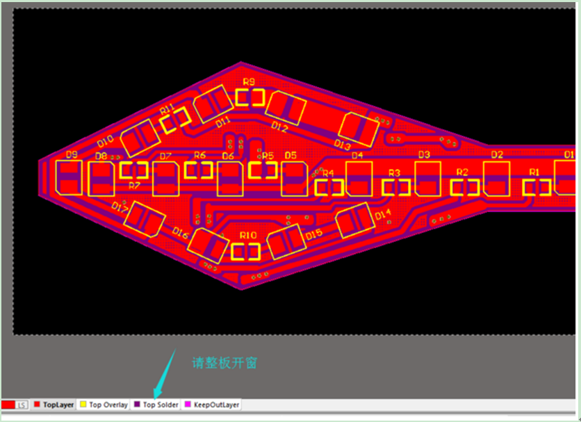This screenshot has width=581, height=422.
Task: Select the R10 resistor footprint
Action: tap(248, 251)
